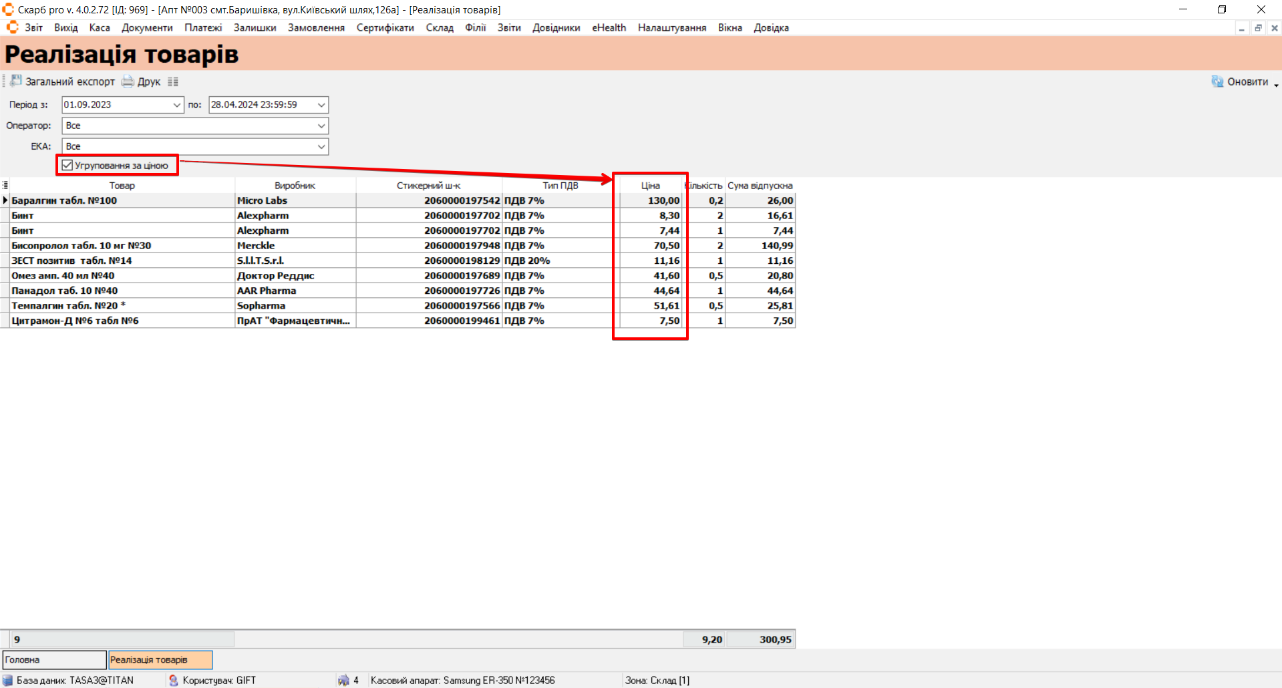Sort by the Ціна column header

tap(650, 186)
